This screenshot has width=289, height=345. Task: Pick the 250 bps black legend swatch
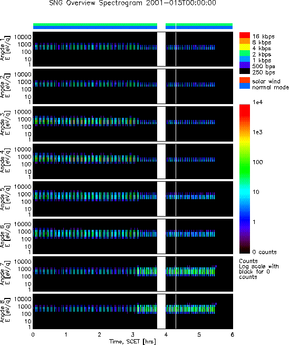click(x=245, y=71)
